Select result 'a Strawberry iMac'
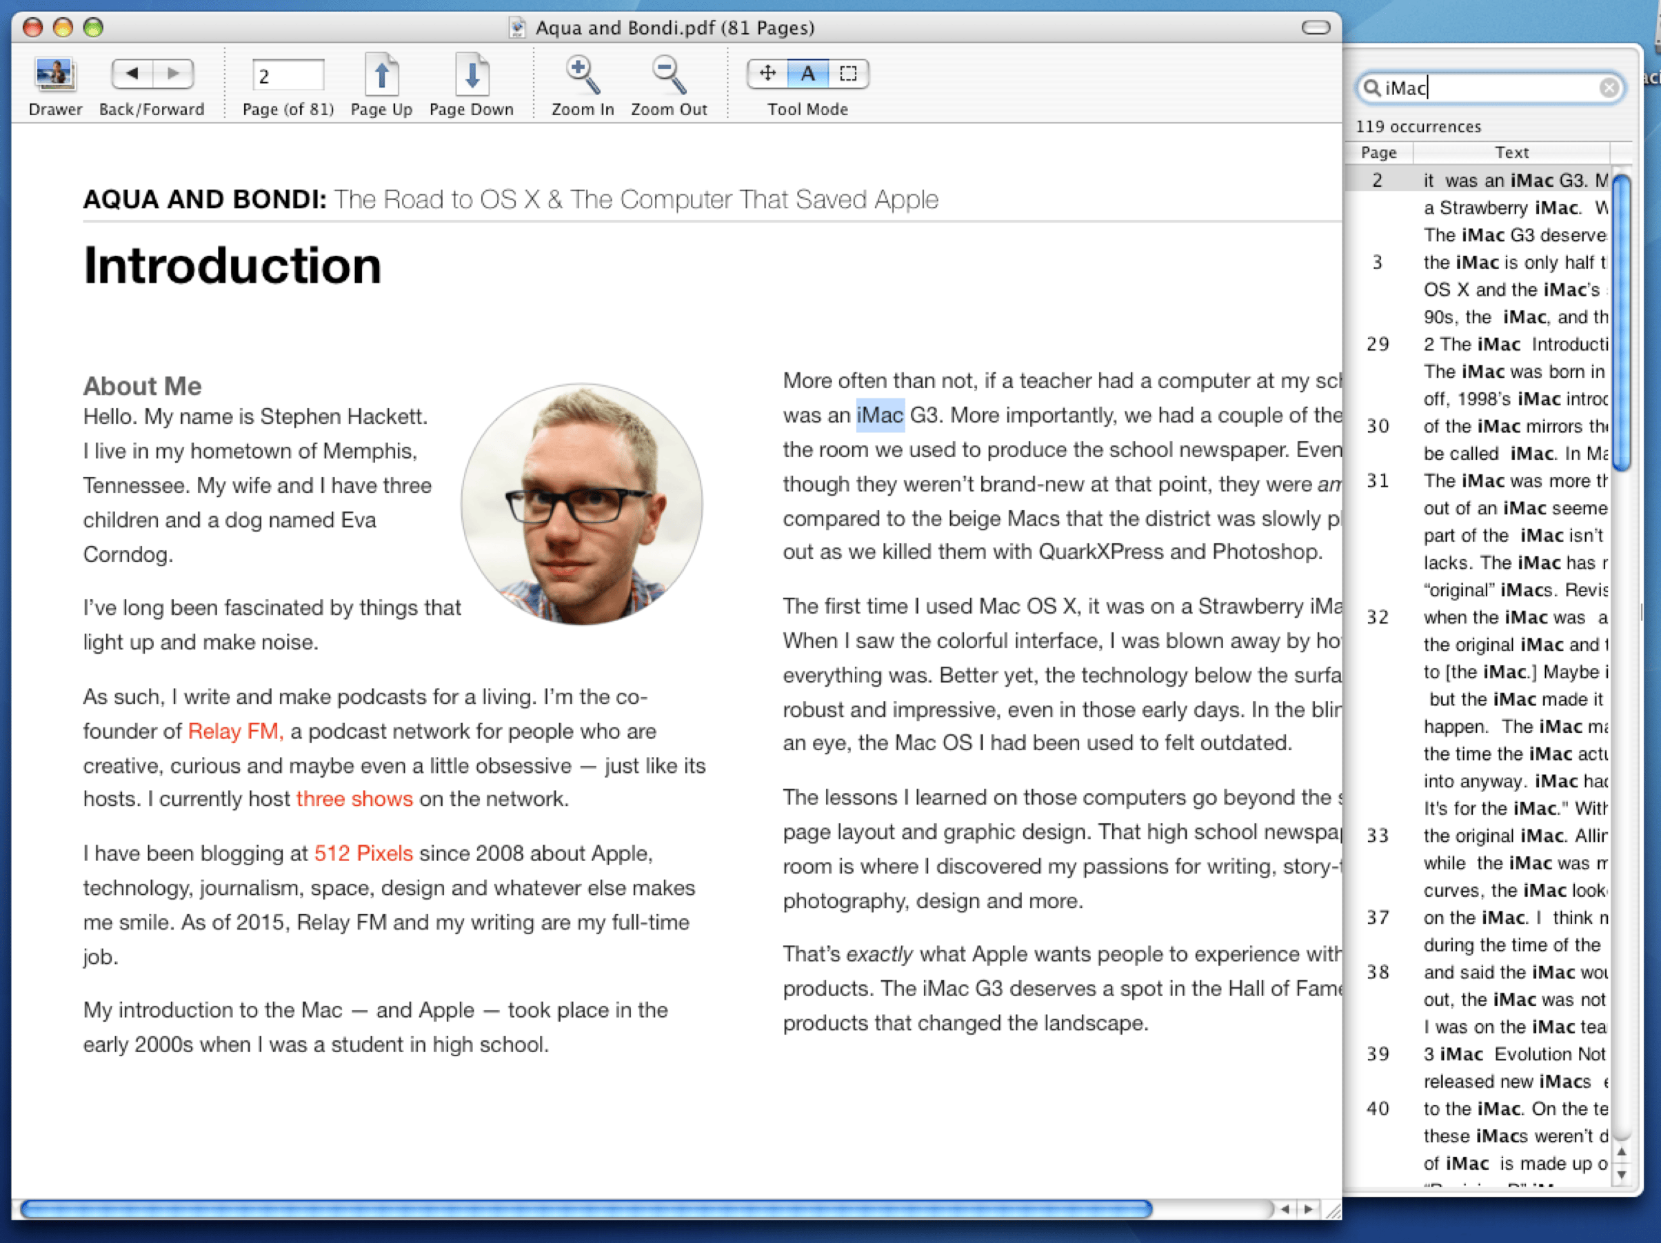Image resolution: width=1661 pixels, height=1243 pixels. (1477, 208)
